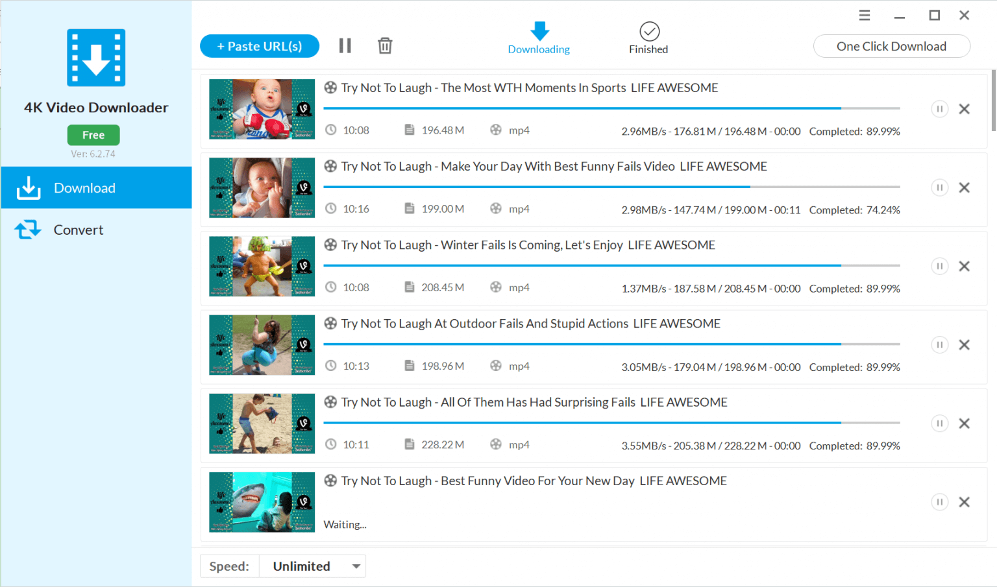Click the Speed dropdown chevron arrow
Screen dimensions: 997x587
[x=356, y=566]
